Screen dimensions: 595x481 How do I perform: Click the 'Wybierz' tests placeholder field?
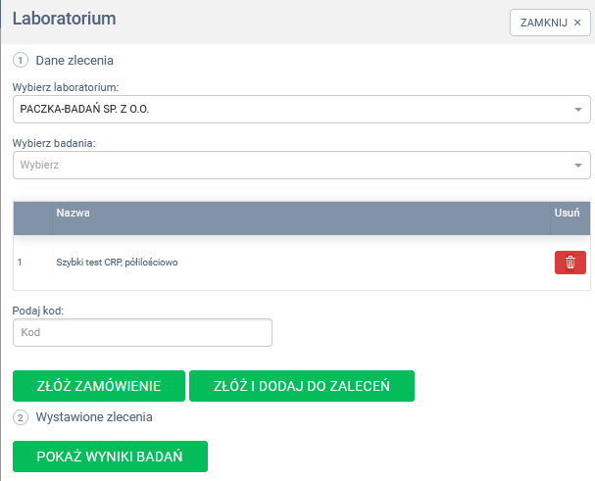(294, 166)
